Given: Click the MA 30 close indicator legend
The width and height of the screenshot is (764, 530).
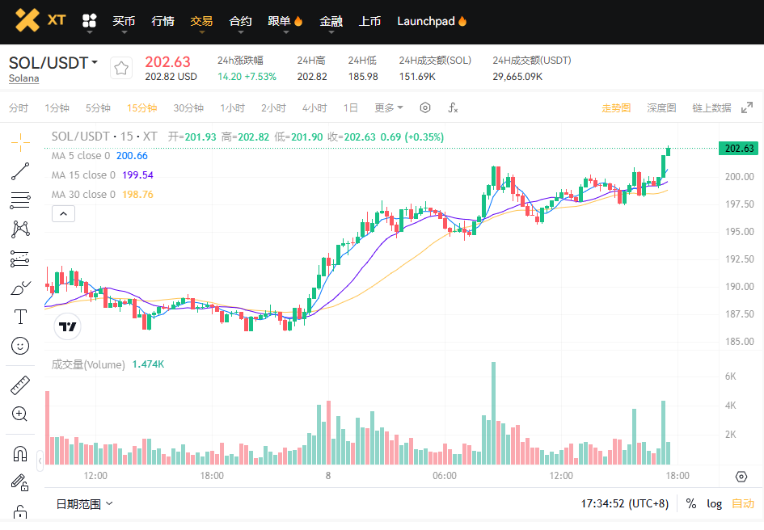Looking at the screenshot, I should click(103, 195).
